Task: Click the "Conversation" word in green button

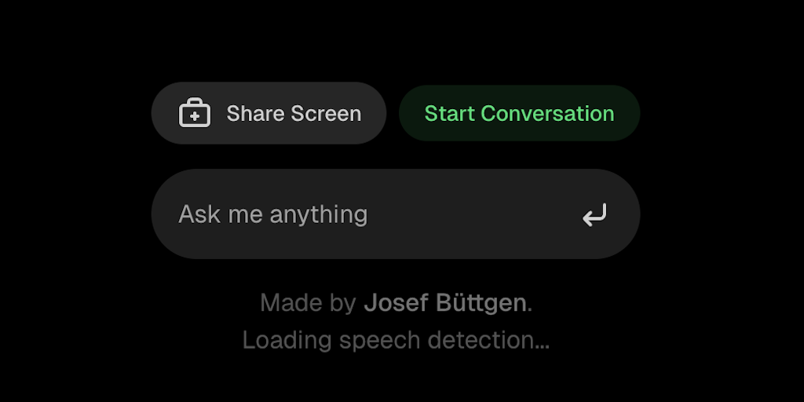Action: pos(547,113)
